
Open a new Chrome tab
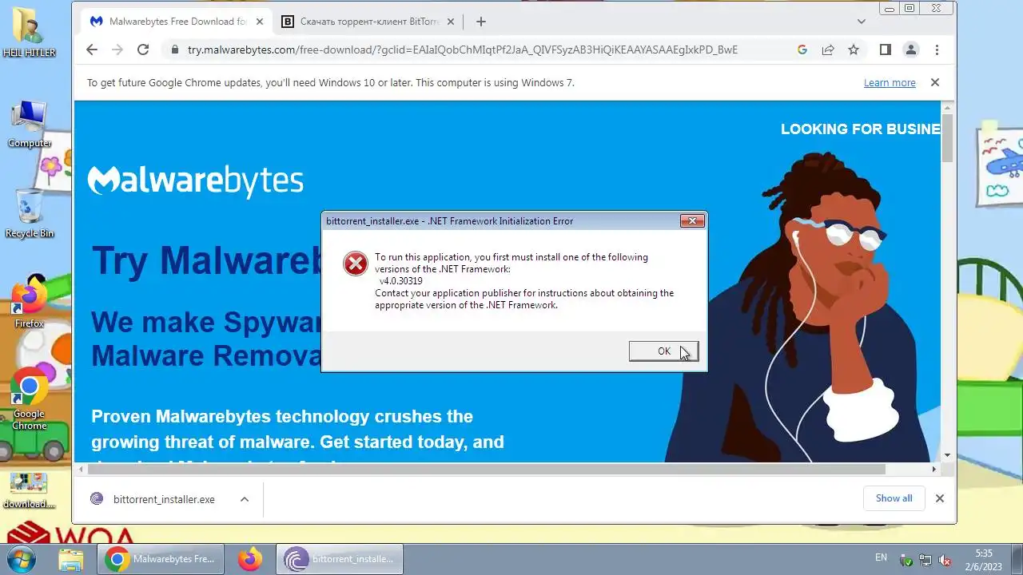480,22
